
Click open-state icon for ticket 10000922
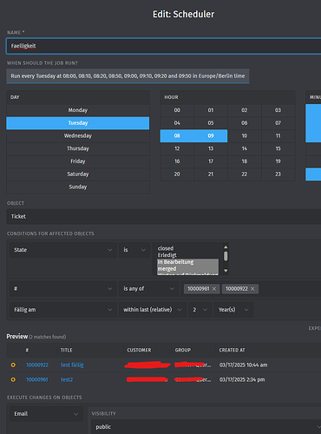click(13, 365)
